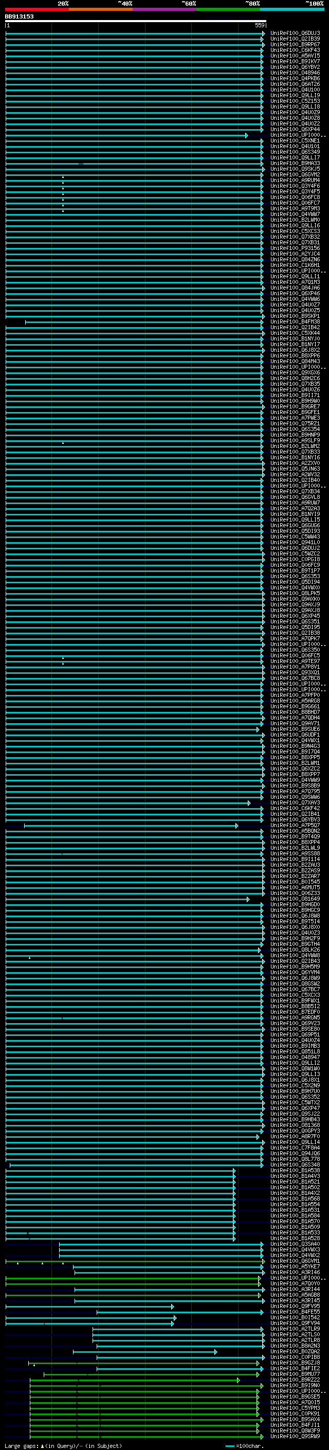This screenshot has height=1450, width=329.
Task: Click the 559 end-position marker
Action: [259, 25]
